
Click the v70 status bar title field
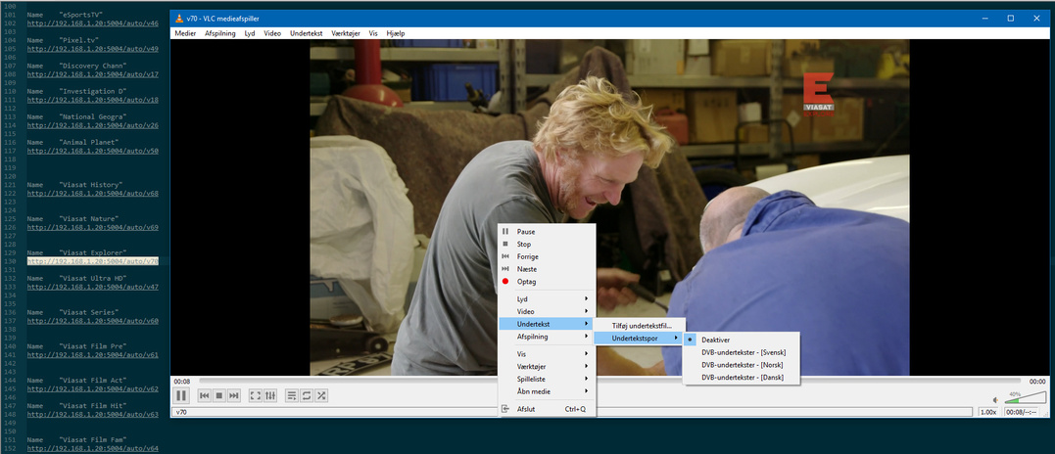pyautogui.click(x=573, y=412)
